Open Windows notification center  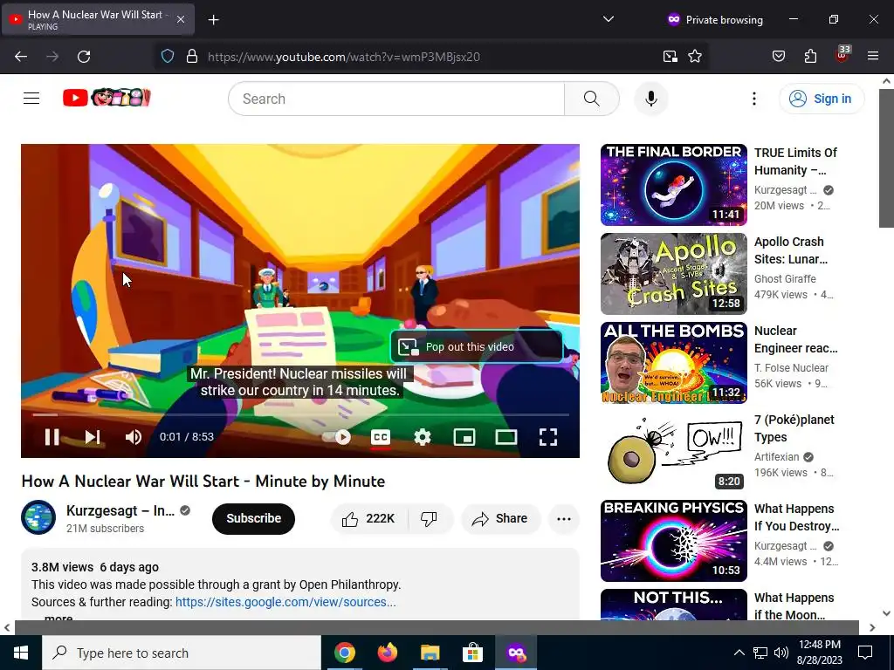pos(865,653)
